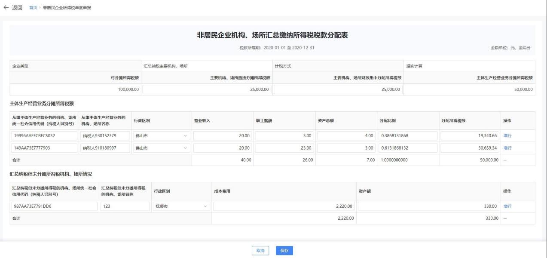Viewport: 547px width, 258px height.
Task: Edit the name field containing 123
Action: [x=125, y=206]
